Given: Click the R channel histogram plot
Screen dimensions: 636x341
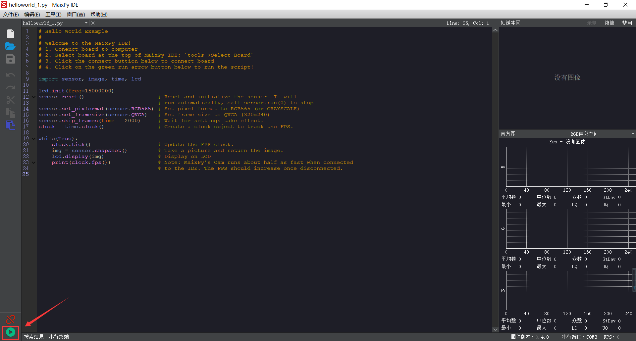Looking at the screenshot, I should (x=570, y=167).
